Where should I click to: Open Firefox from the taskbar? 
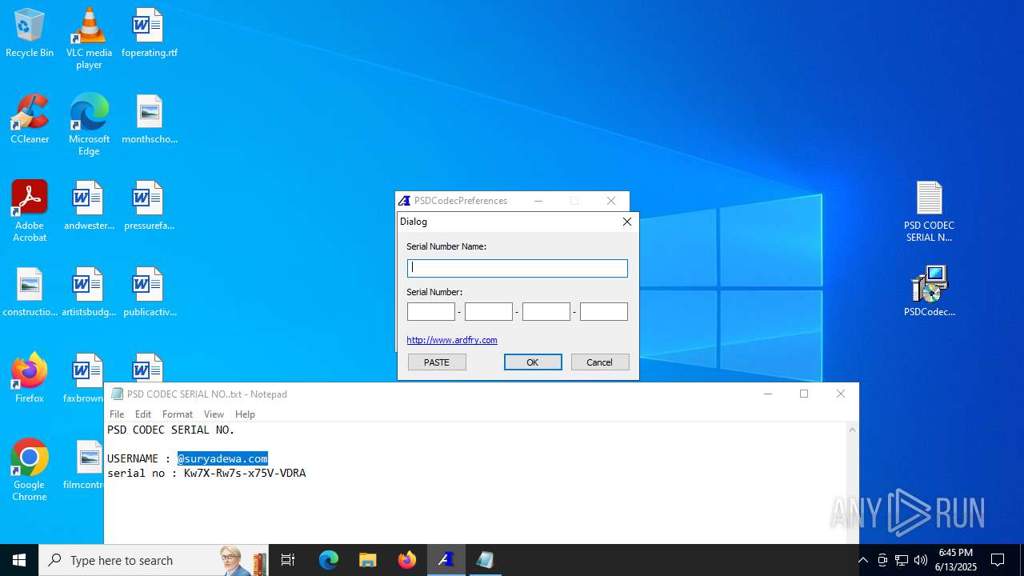coord(407,560)
